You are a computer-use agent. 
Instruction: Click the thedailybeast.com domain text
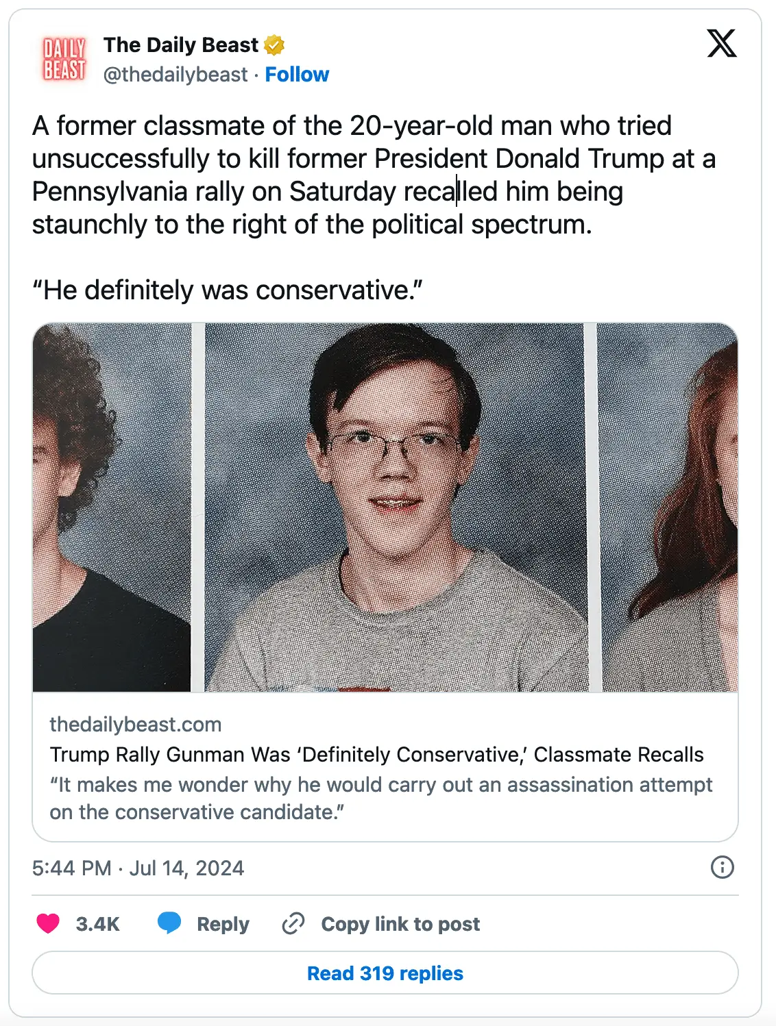point(136,725)
